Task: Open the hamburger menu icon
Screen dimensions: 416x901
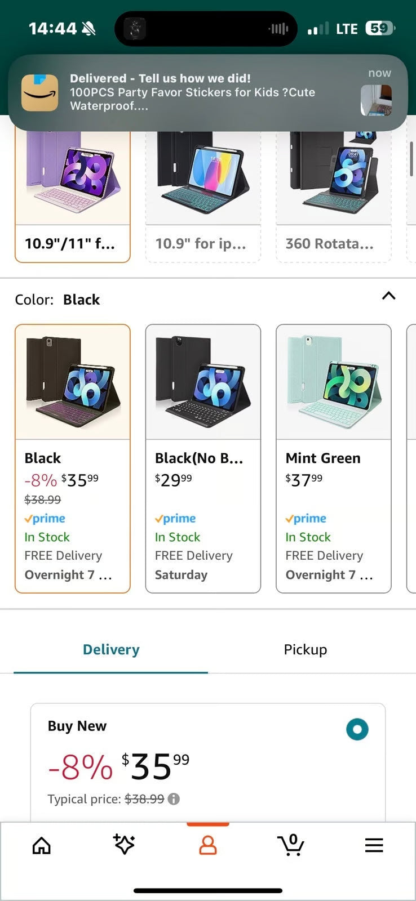Action: 374,845
